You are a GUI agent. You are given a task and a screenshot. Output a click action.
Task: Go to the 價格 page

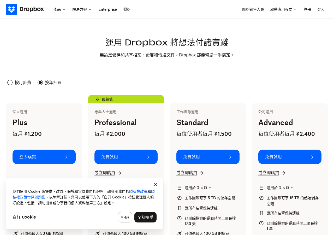coord(127,9)
